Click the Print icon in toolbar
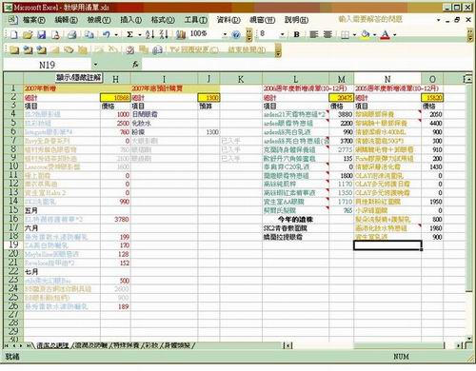 (x=72, y=34)
